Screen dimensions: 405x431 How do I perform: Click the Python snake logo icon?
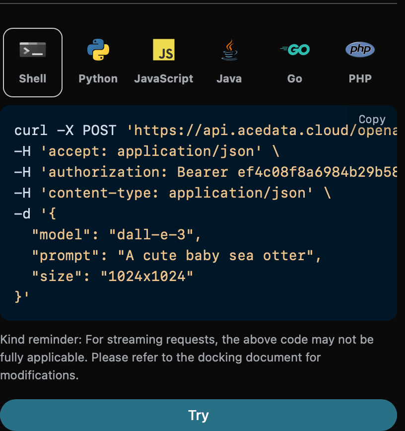[x=98, y=50]
